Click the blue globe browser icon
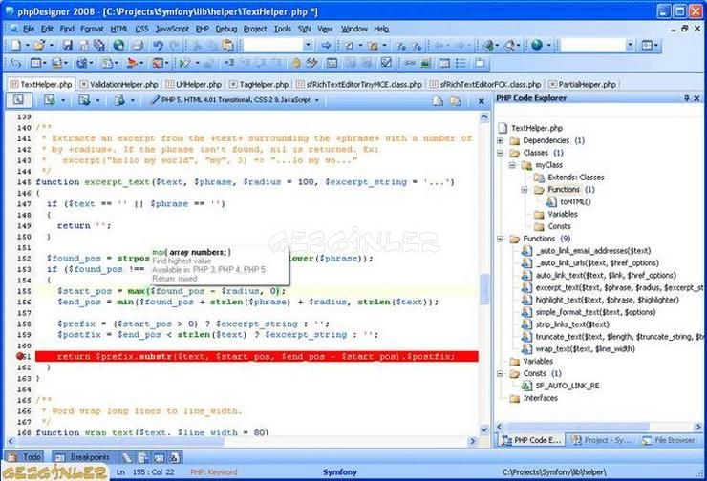707x481 pixels. 537,45
